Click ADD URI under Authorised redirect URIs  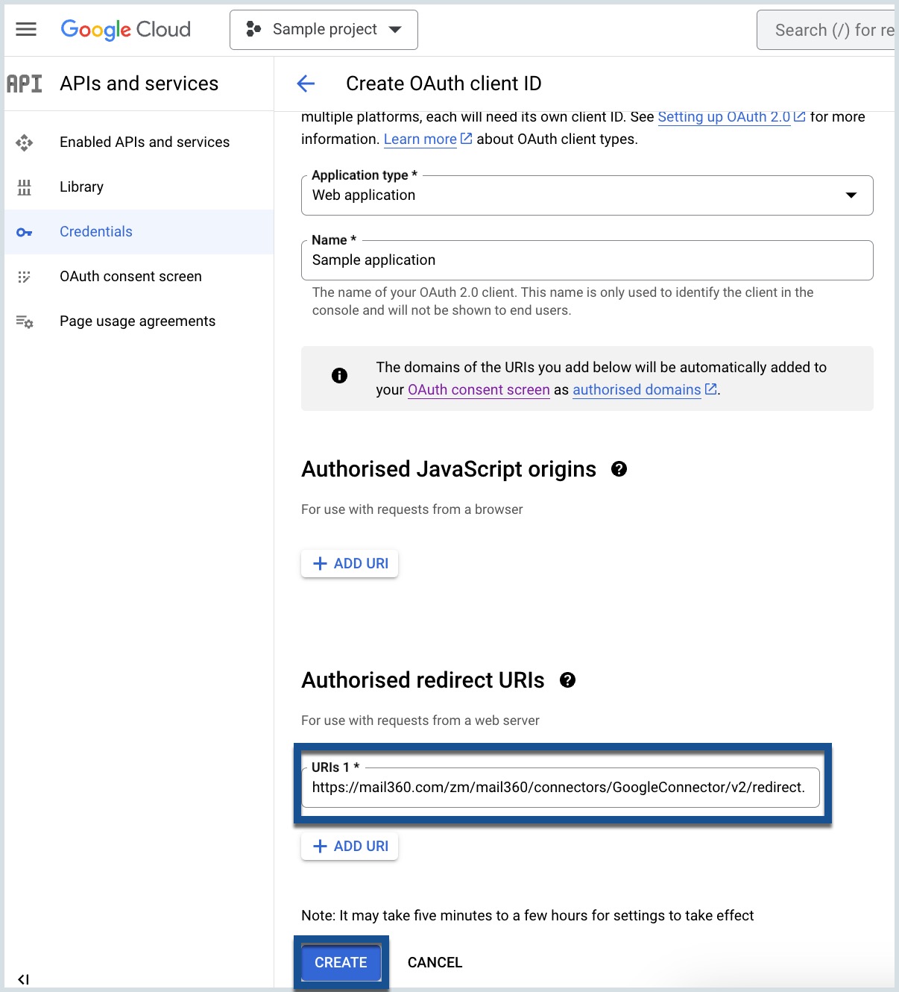tap(349, 846)
